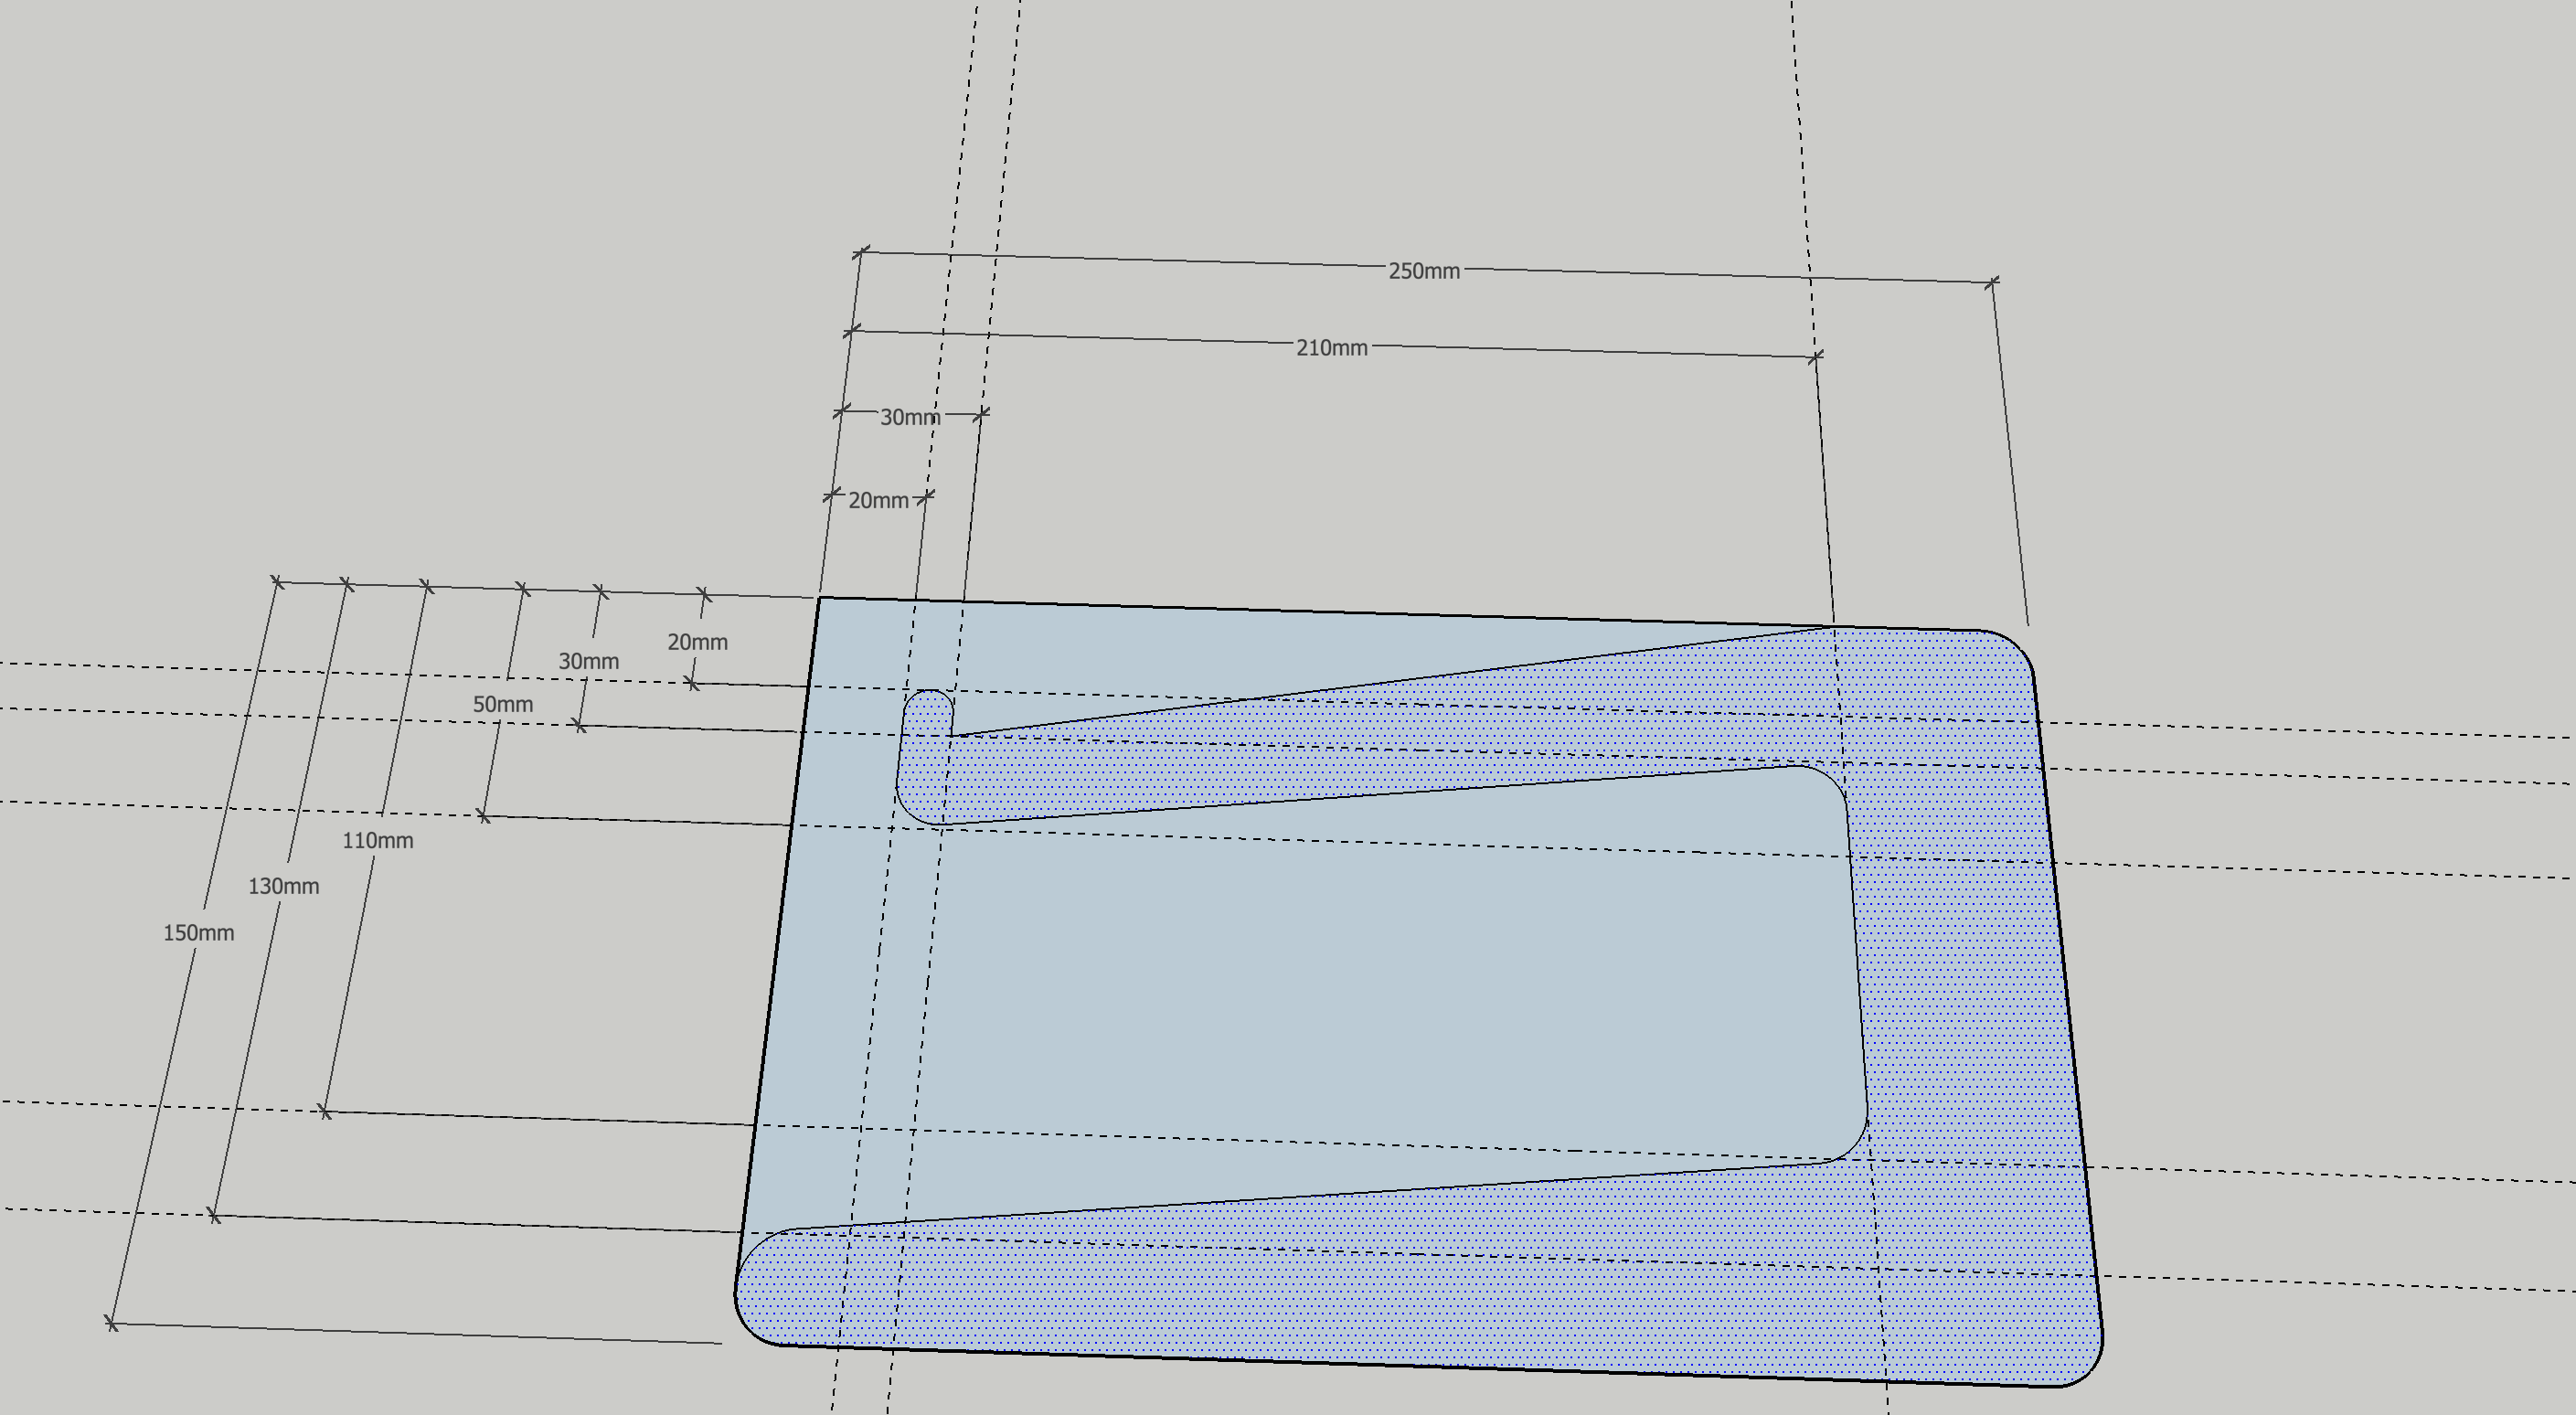Screen dimensions: 2576x1415
Task: Select the 150mm dimension label
Action: [x=198, y=933]
